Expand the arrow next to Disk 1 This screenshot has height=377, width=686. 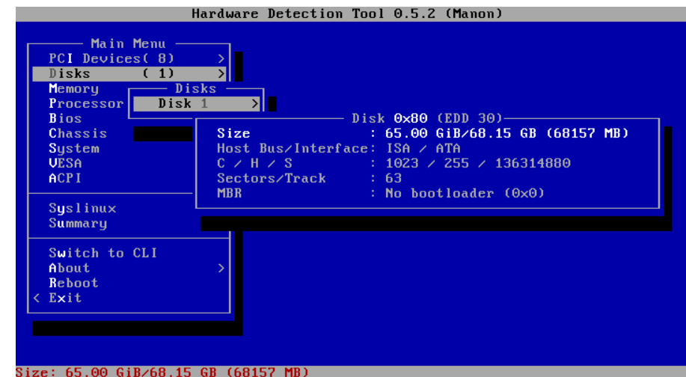(255, 103)
